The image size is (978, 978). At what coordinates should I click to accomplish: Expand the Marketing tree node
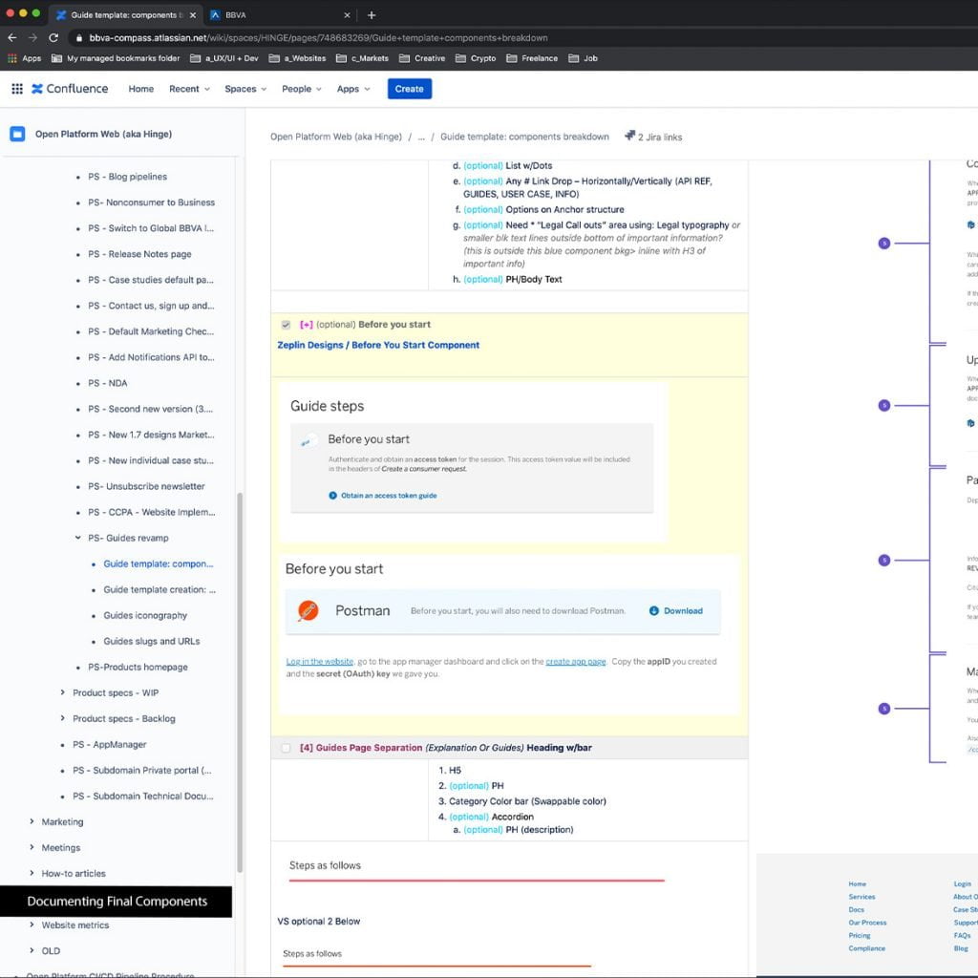pyautogui.click(x=32, y=821)
